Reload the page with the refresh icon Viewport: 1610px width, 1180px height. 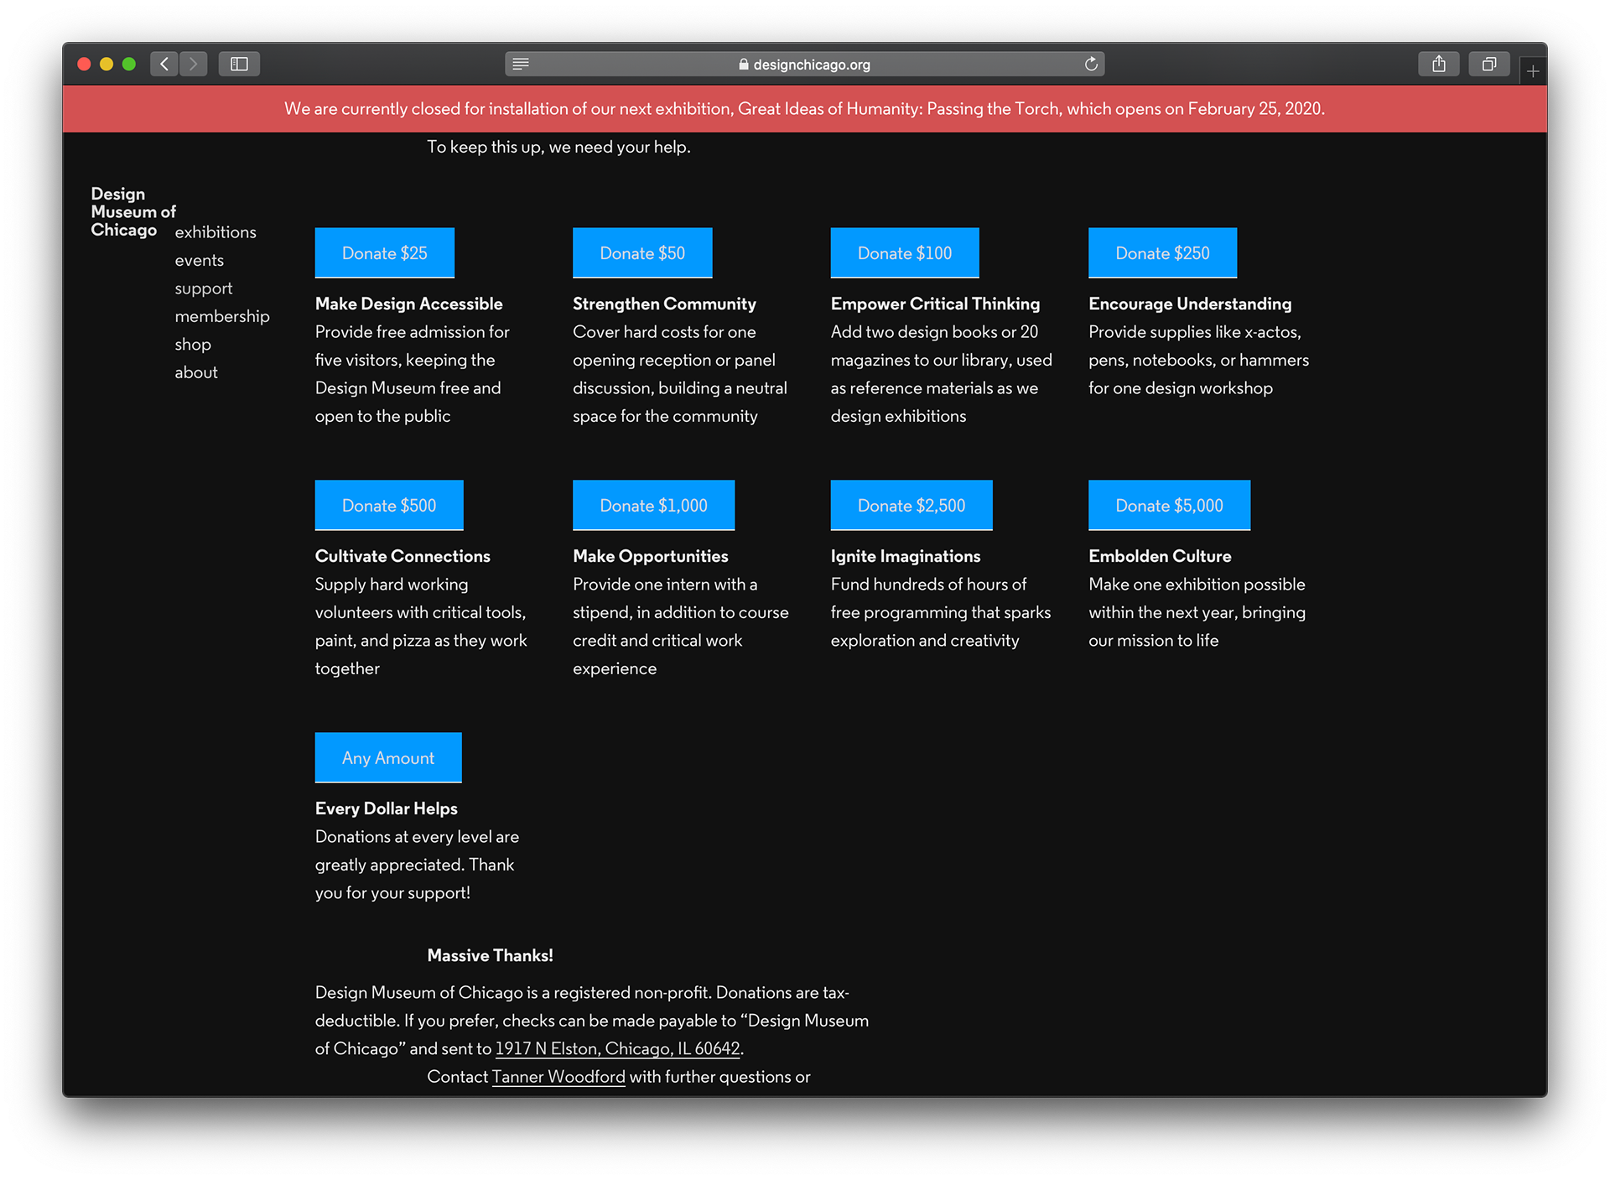point(1091,64)
